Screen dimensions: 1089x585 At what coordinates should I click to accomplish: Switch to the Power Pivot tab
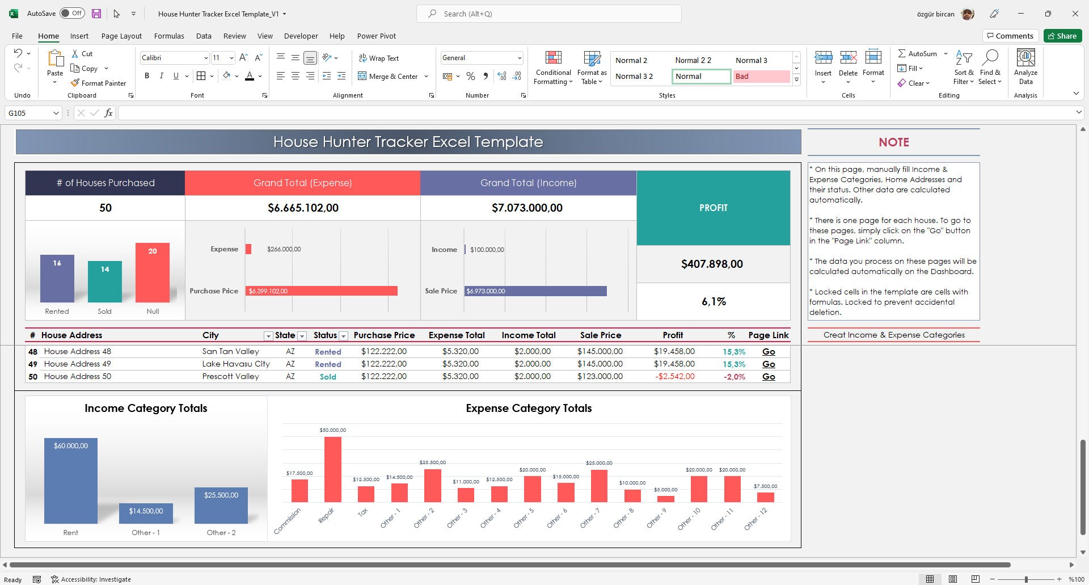tap(376, 36)
